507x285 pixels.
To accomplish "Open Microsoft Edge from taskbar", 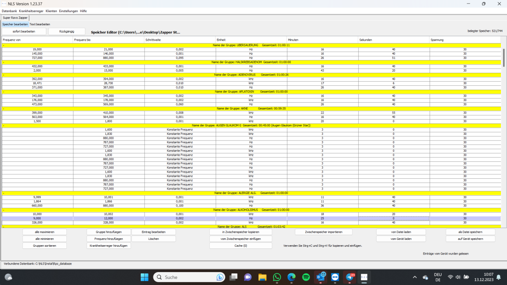I will click(x=291, y=277).
